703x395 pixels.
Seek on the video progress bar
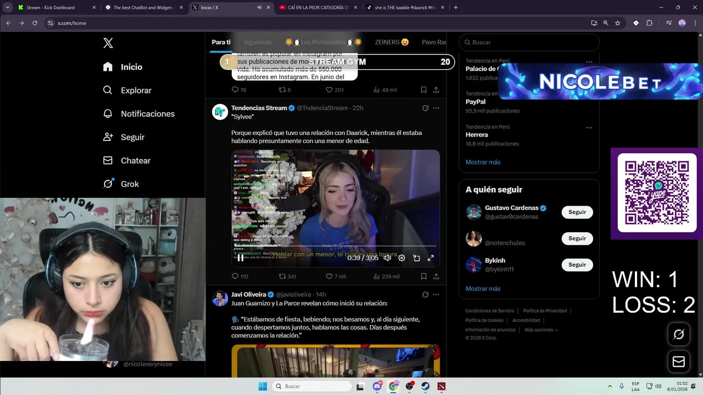click(x=336, y=246)
